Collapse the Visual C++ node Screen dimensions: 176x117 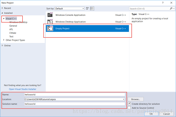(4, 18)
